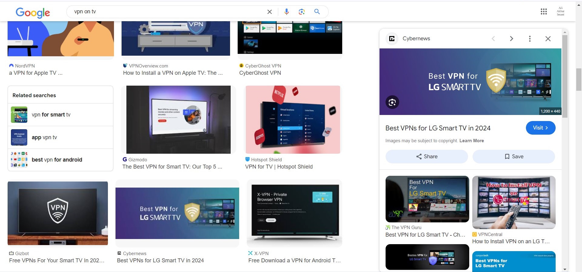582x272 pixels.
Task: Click the 'Best VPNs for LG Smart TV in 2024' heading
Action: click(438, 128)
